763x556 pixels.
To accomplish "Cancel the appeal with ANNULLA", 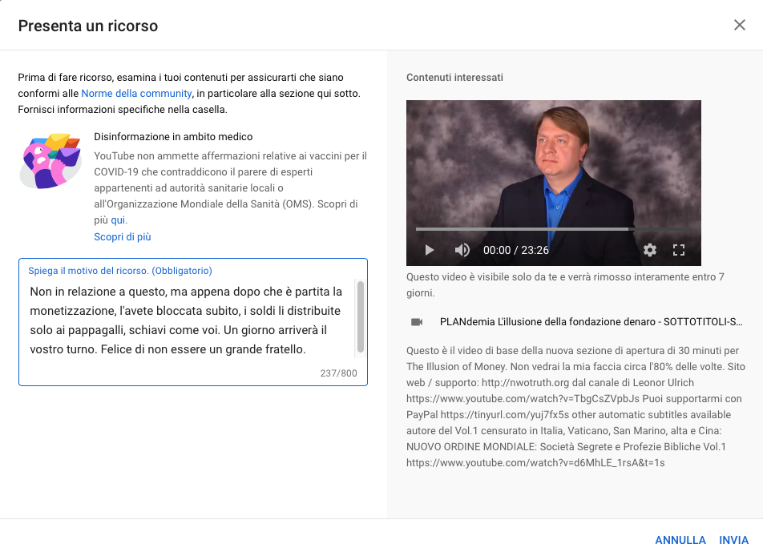I will 680,540.
